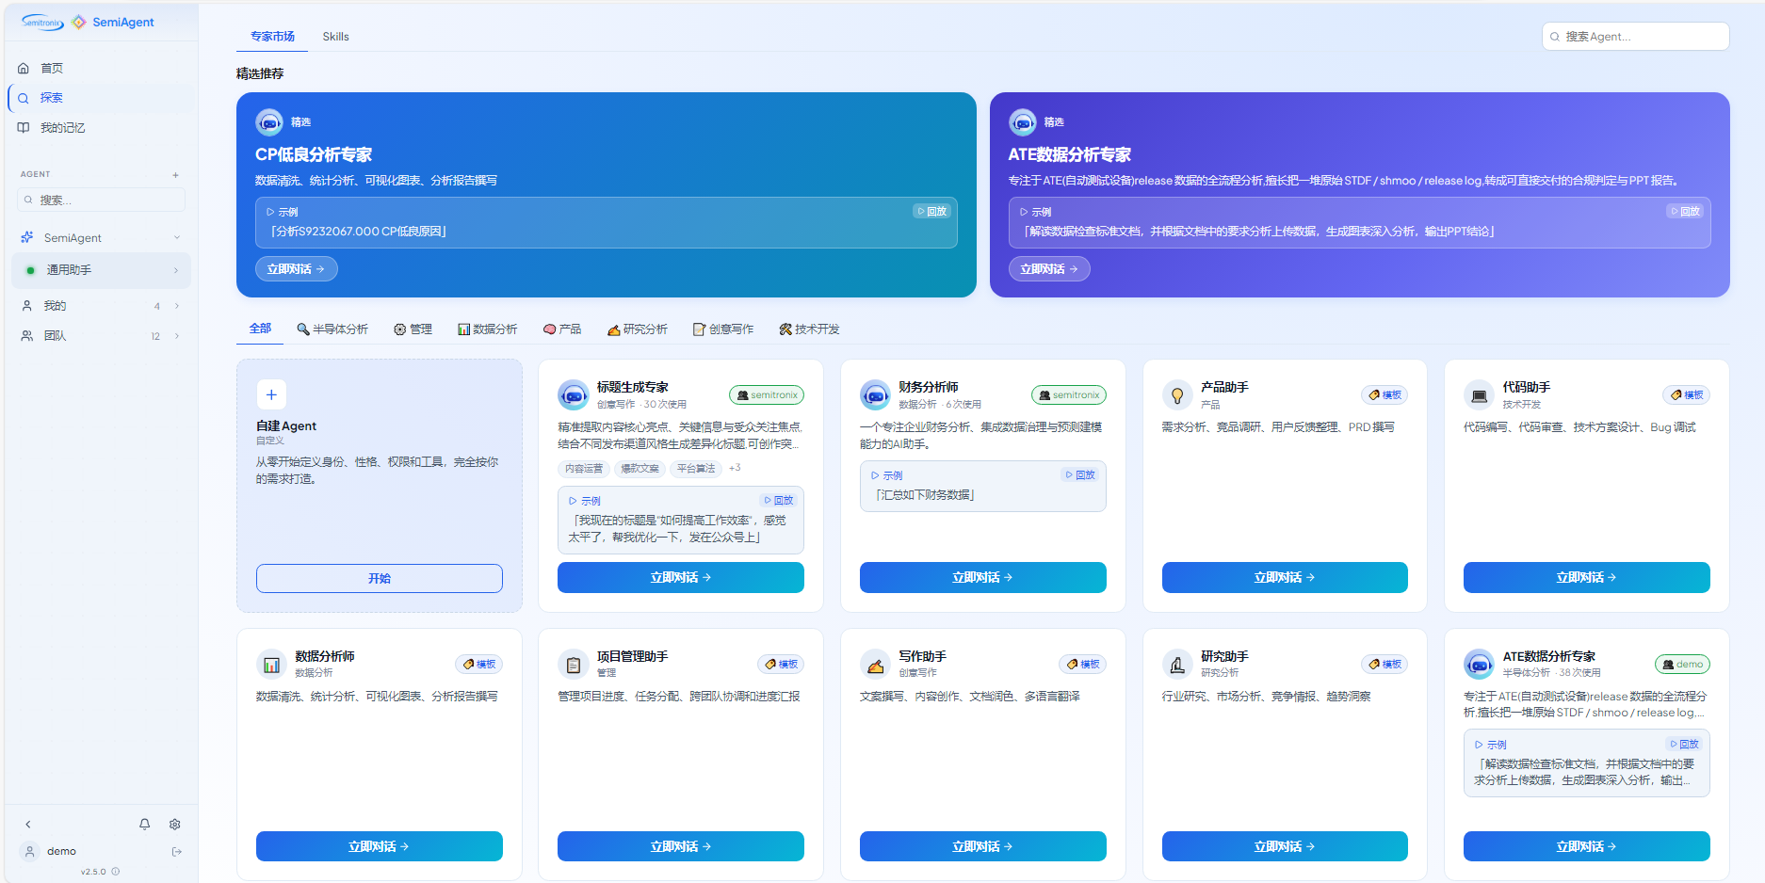
Task: Click the +3 more tags indicator
Action: click(735, 468)
